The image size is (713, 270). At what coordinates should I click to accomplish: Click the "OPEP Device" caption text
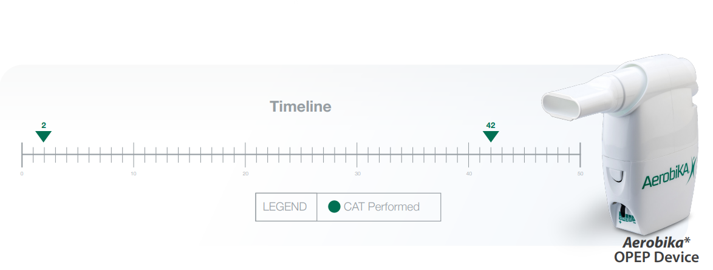pyautogui.click(x=656, y=257)
